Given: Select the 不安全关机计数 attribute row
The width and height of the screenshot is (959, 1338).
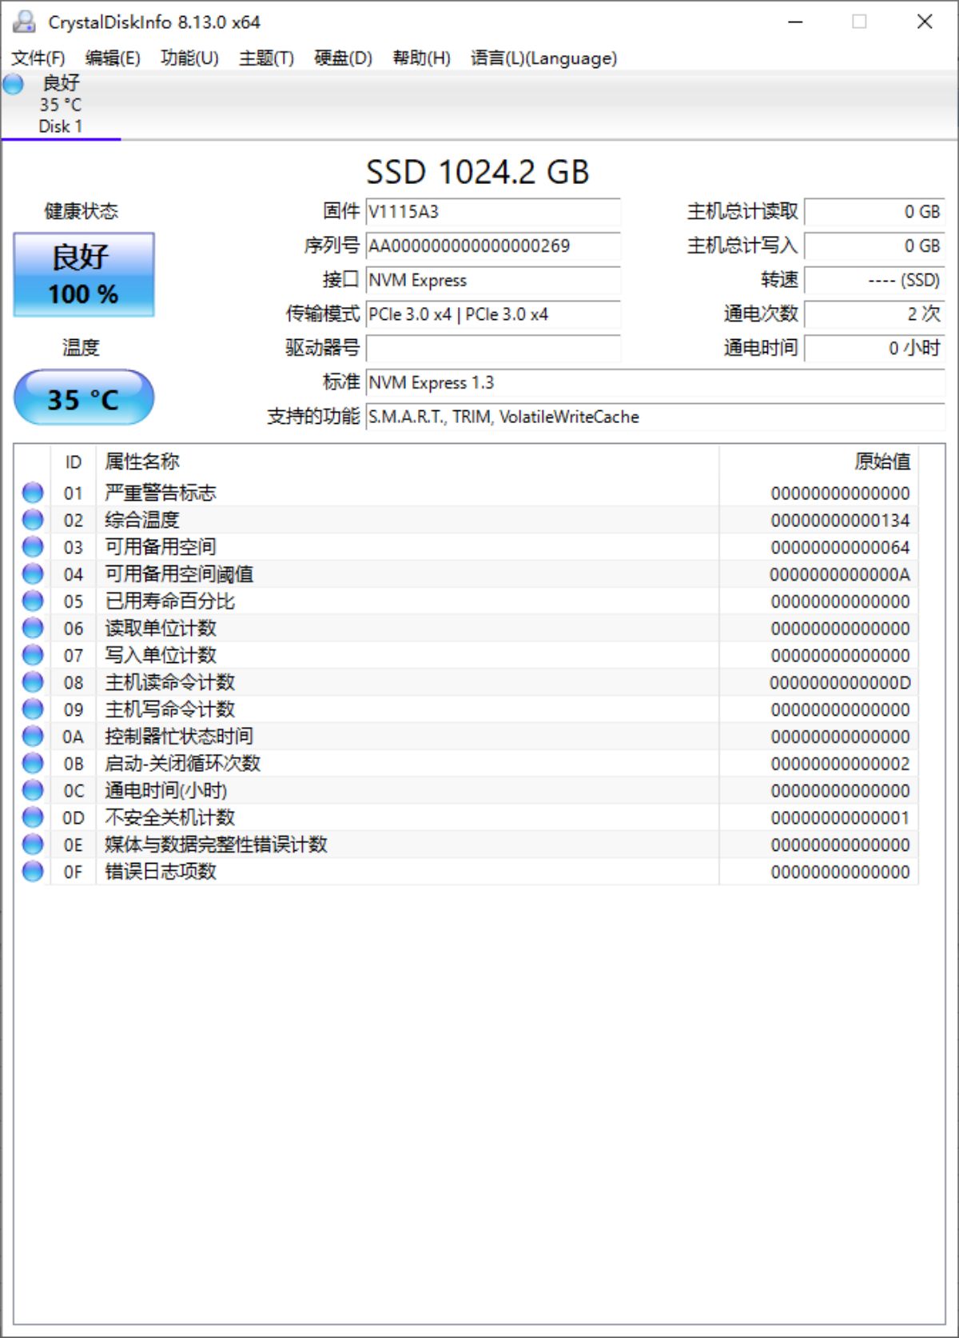Looking at the screenshot, I should tap(467, 817).
